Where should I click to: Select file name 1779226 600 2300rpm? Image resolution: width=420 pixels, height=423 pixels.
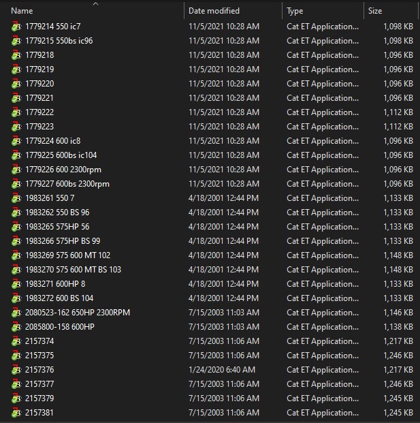(x=63, y=170)
